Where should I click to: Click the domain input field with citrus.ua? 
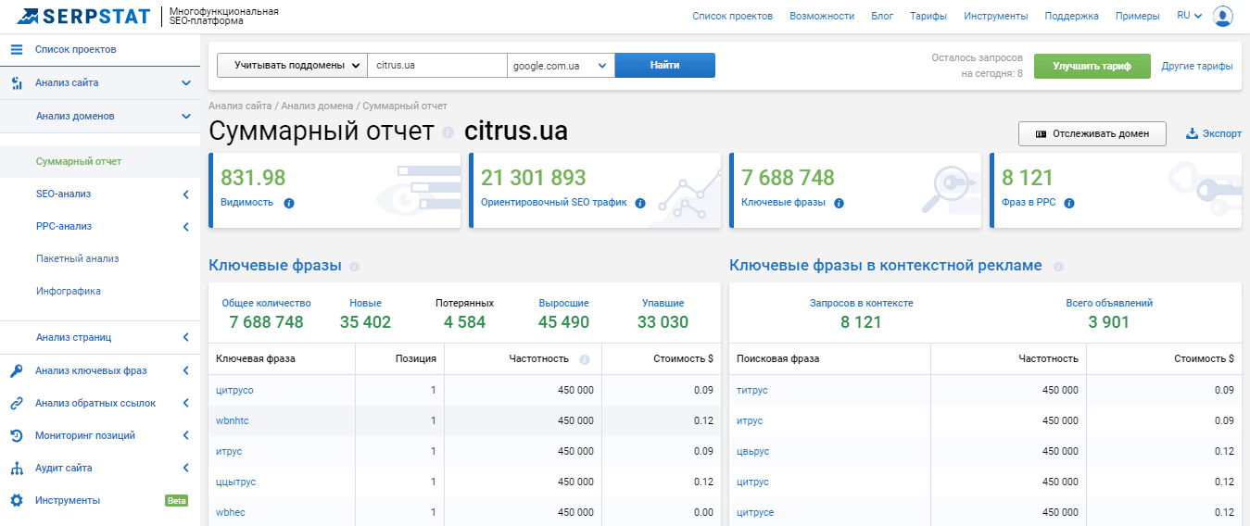click(x=437, y=66)
